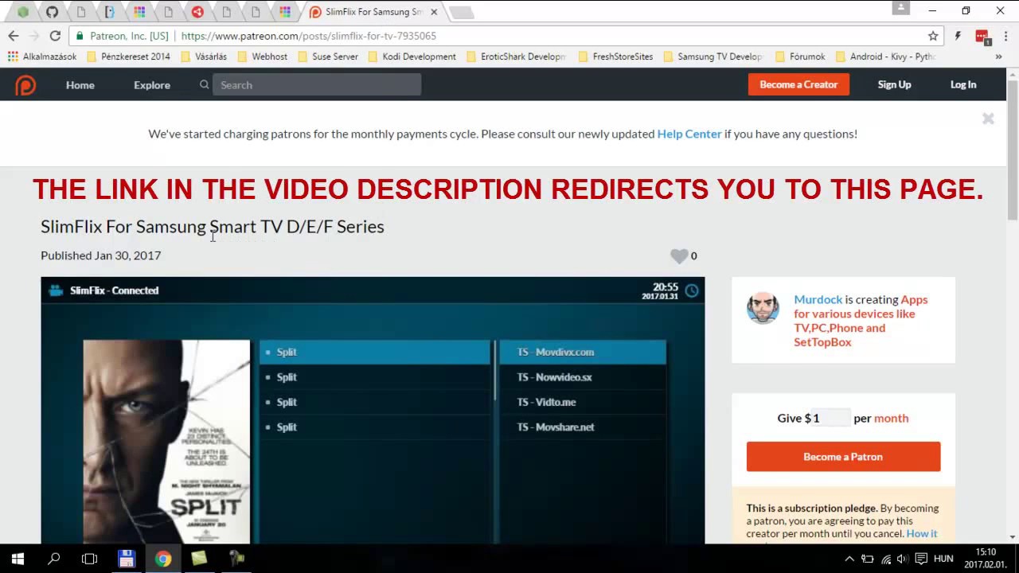
Task: Open EroticShark Development bookmark folder
Action: coord(516,57)
